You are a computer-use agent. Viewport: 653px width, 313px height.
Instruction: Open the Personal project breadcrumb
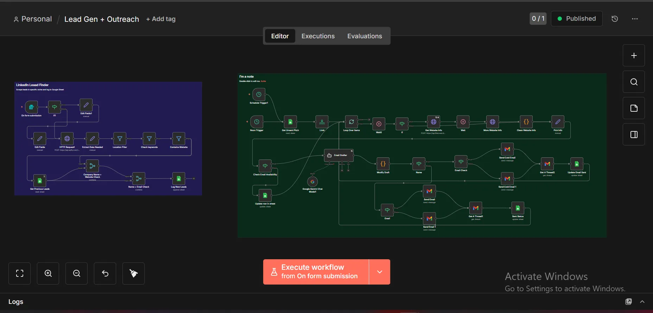point(33,19)
